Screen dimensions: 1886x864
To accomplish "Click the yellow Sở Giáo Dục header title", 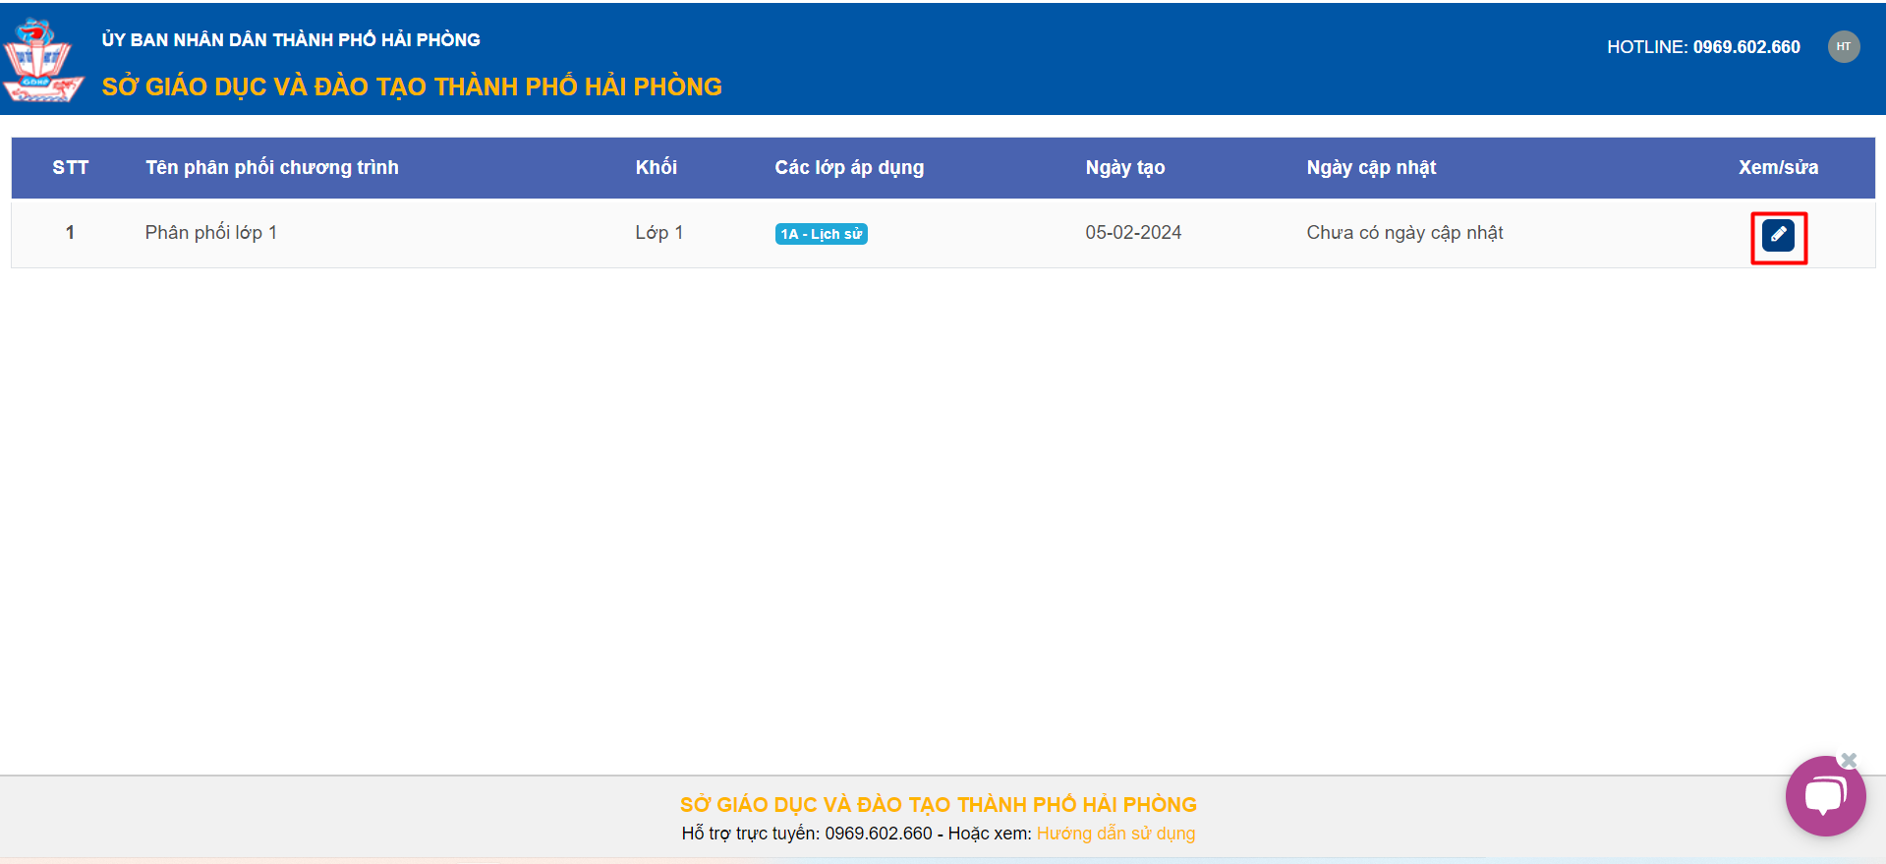I will click(412, 86).
